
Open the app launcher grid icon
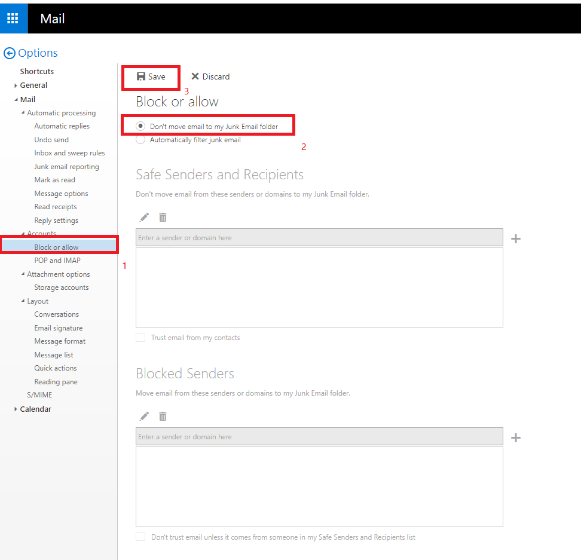[13, 18]
